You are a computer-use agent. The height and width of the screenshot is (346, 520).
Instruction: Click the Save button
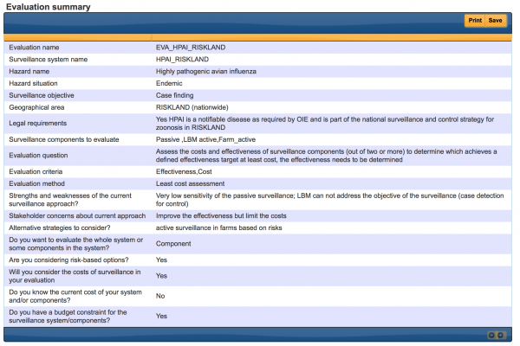point(495,20)
